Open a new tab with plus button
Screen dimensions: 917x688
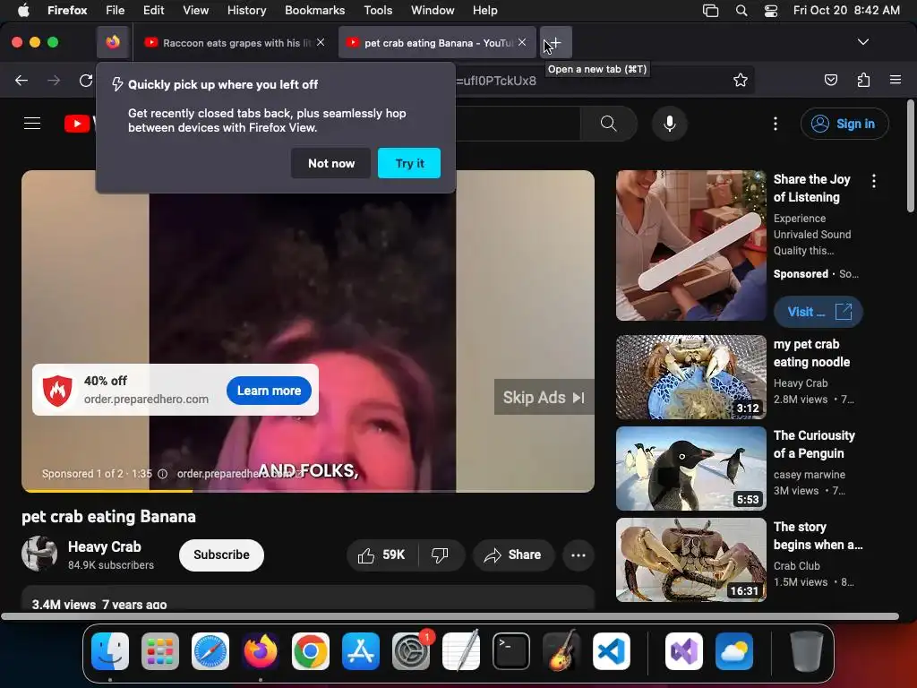(x=555, y=43)
